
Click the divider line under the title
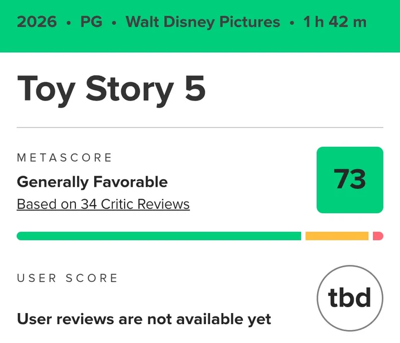(200, 127)
